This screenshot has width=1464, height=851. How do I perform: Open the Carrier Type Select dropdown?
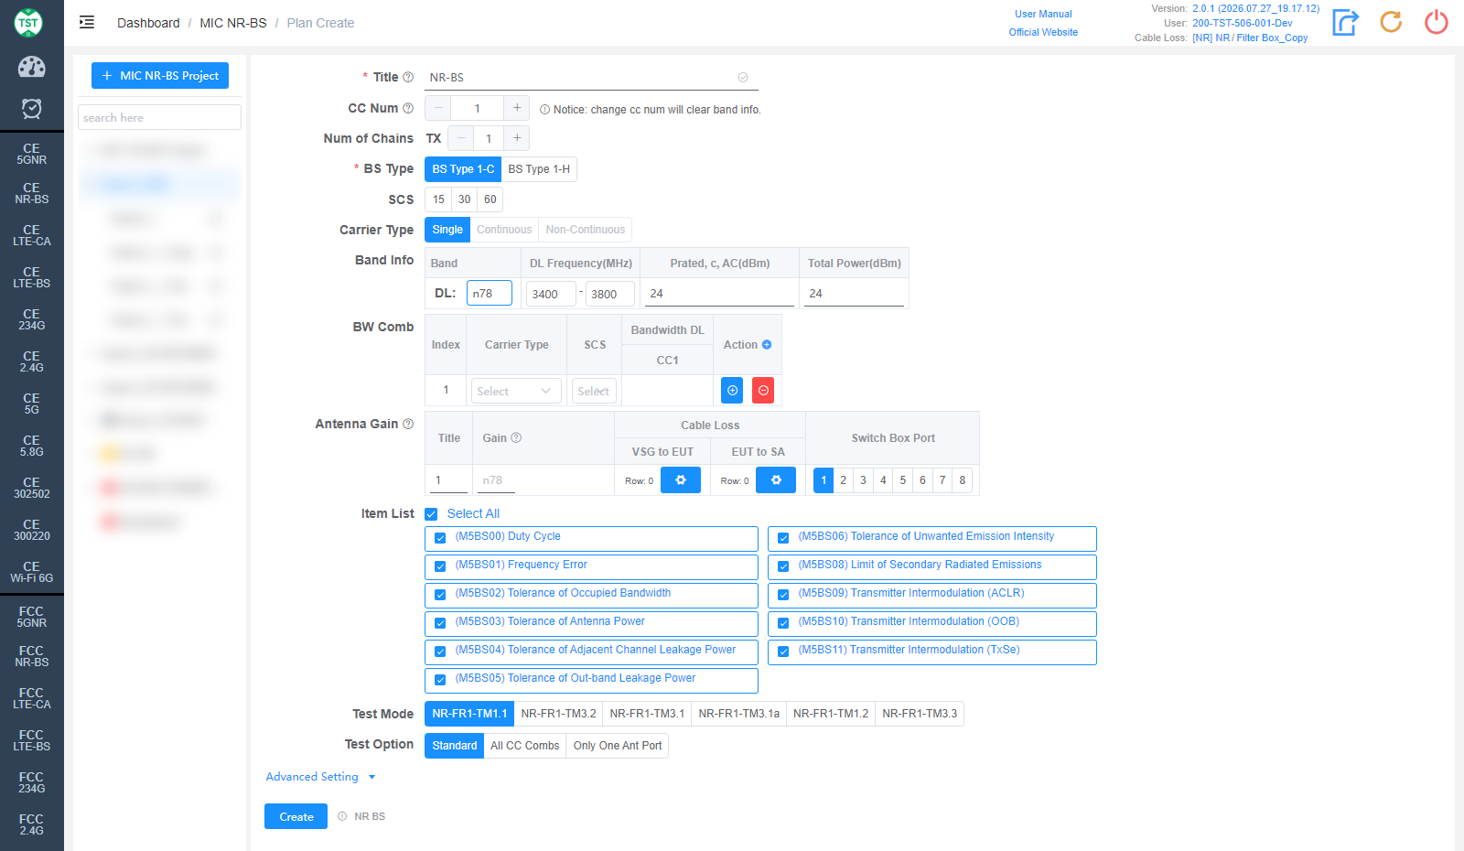point(516,391)
